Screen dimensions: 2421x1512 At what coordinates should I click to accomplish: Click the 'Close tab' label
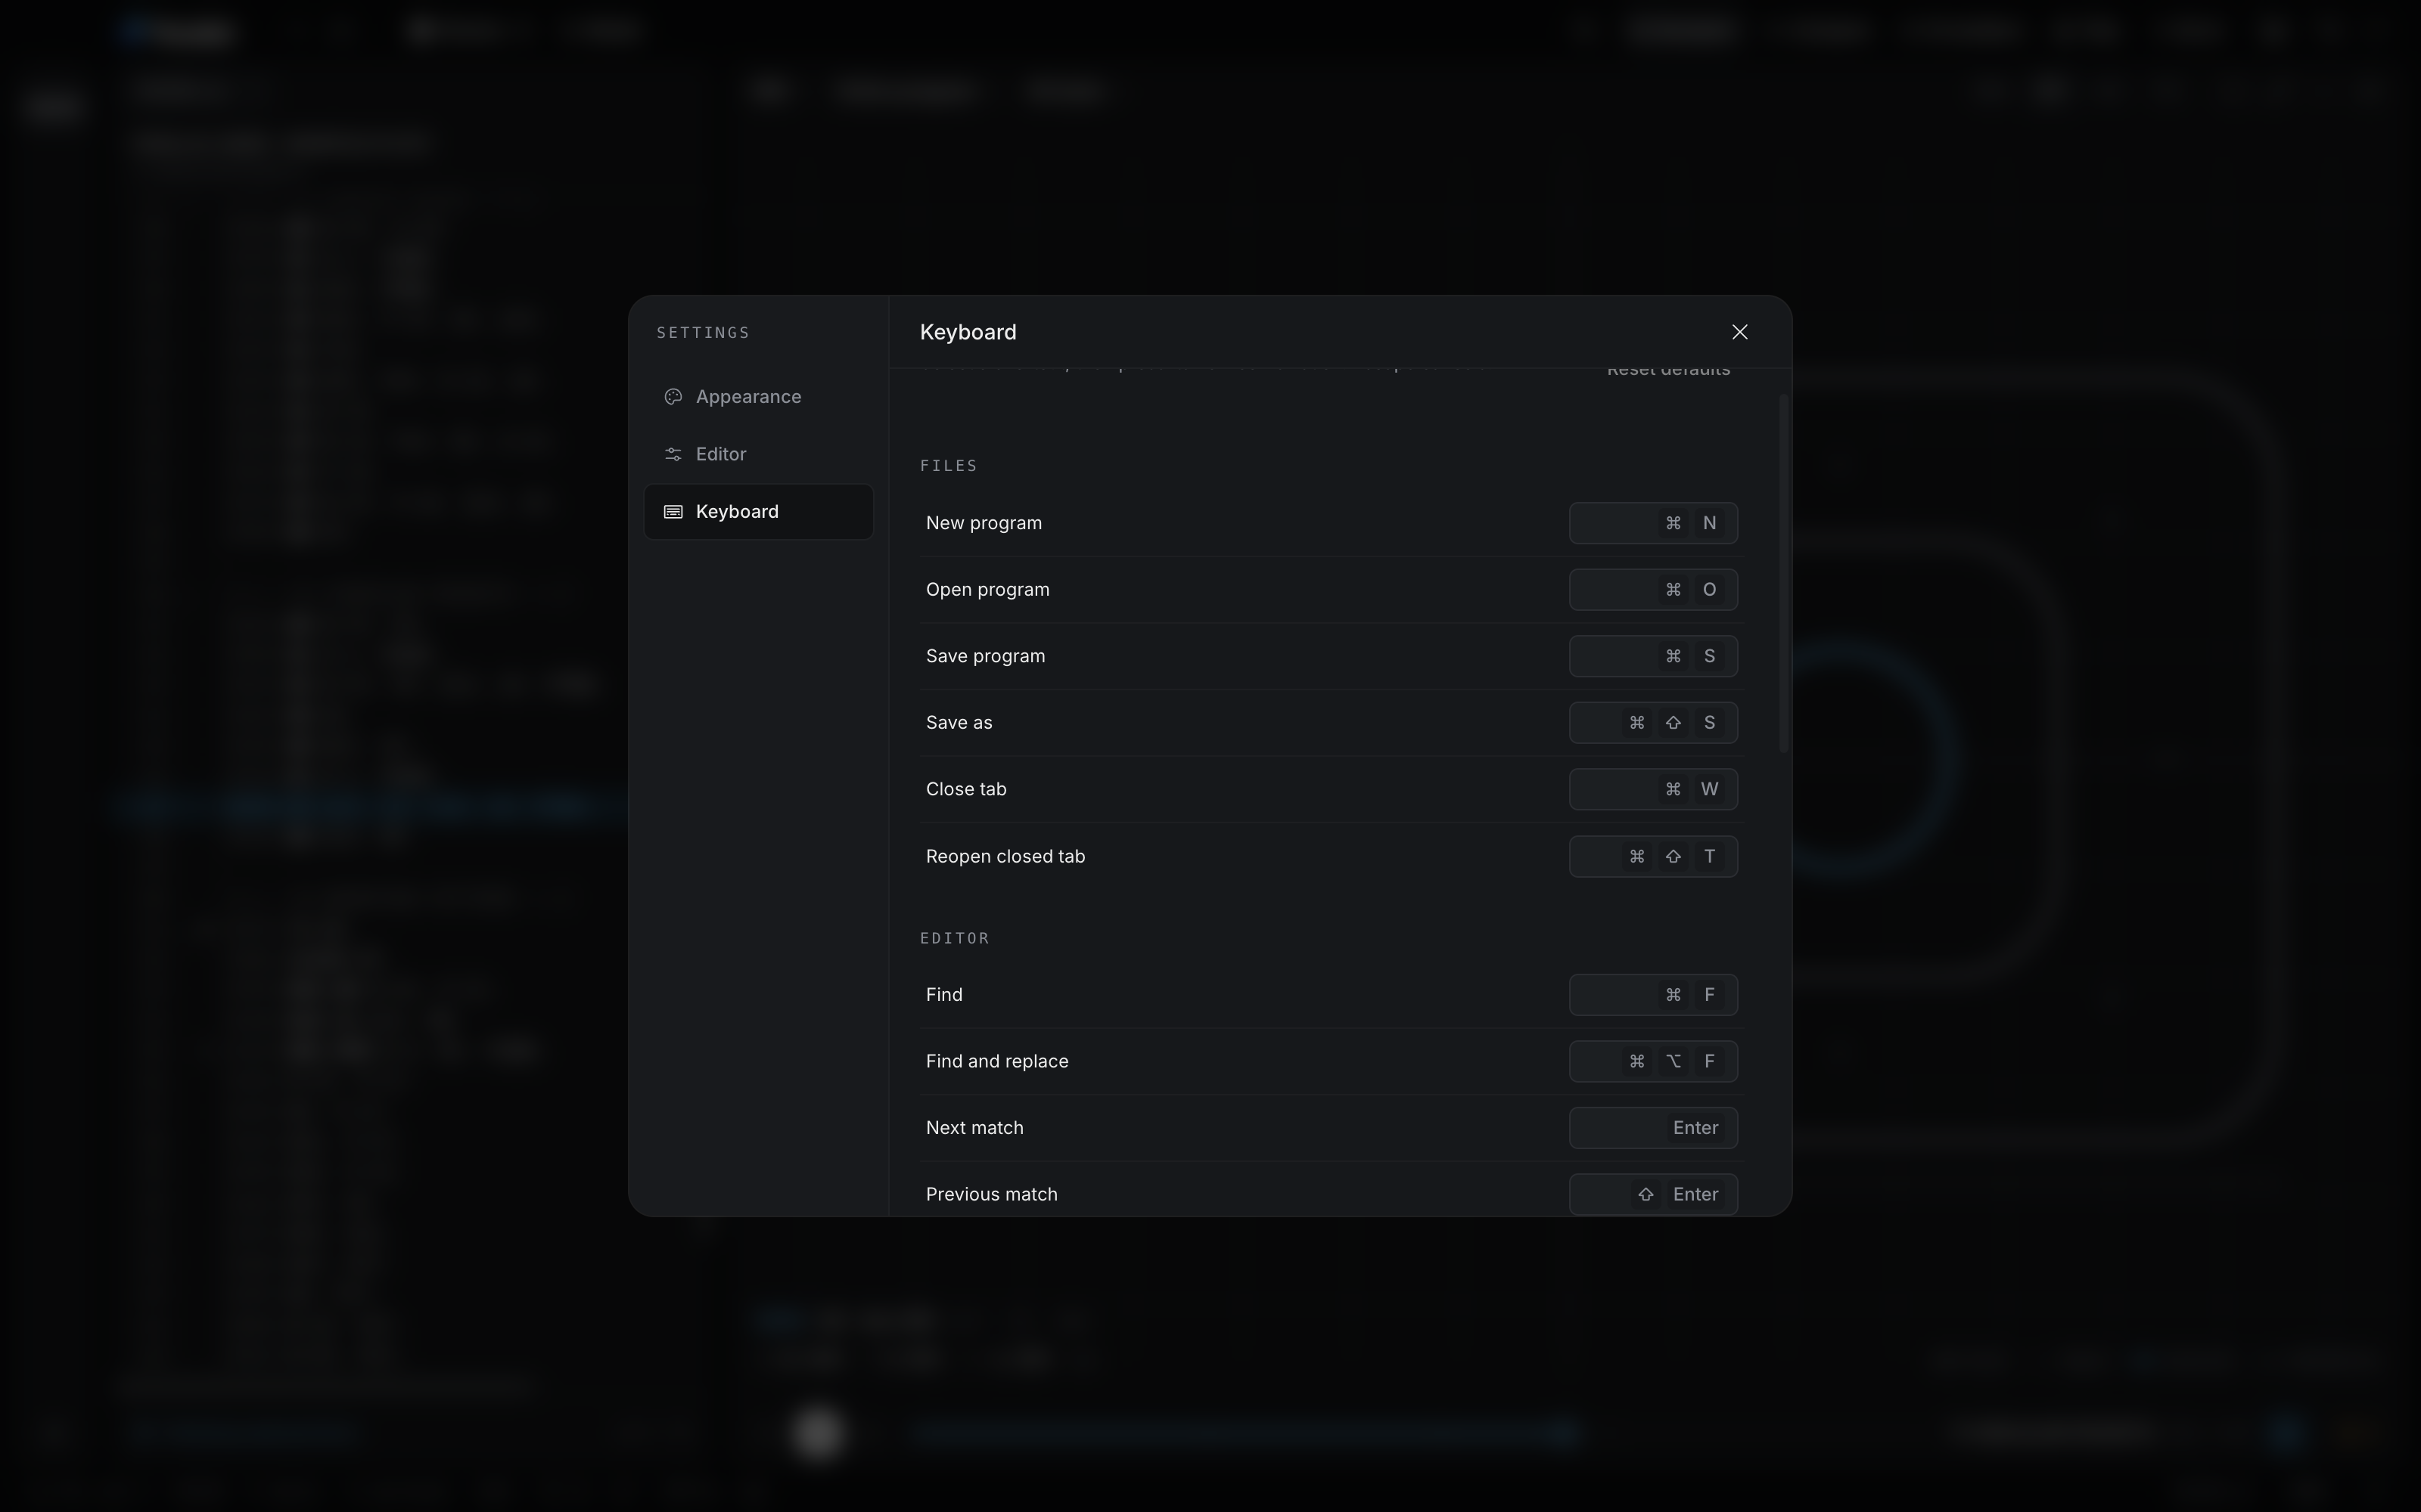(965, 789)
